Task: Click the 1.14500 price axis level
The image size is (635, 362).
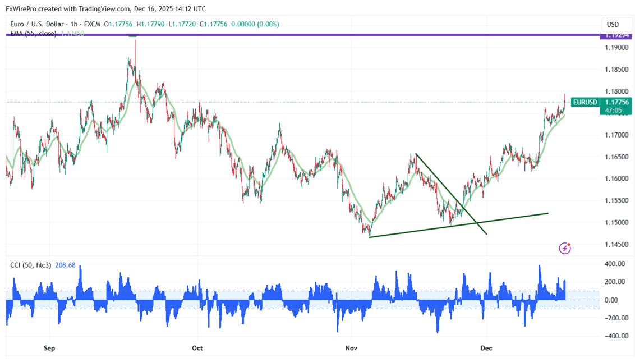Action: 616,245
